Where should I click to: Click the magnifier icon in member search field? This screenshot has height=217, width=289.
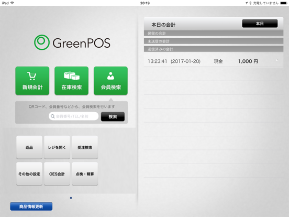pyautogui.click(x=52, y=116)
